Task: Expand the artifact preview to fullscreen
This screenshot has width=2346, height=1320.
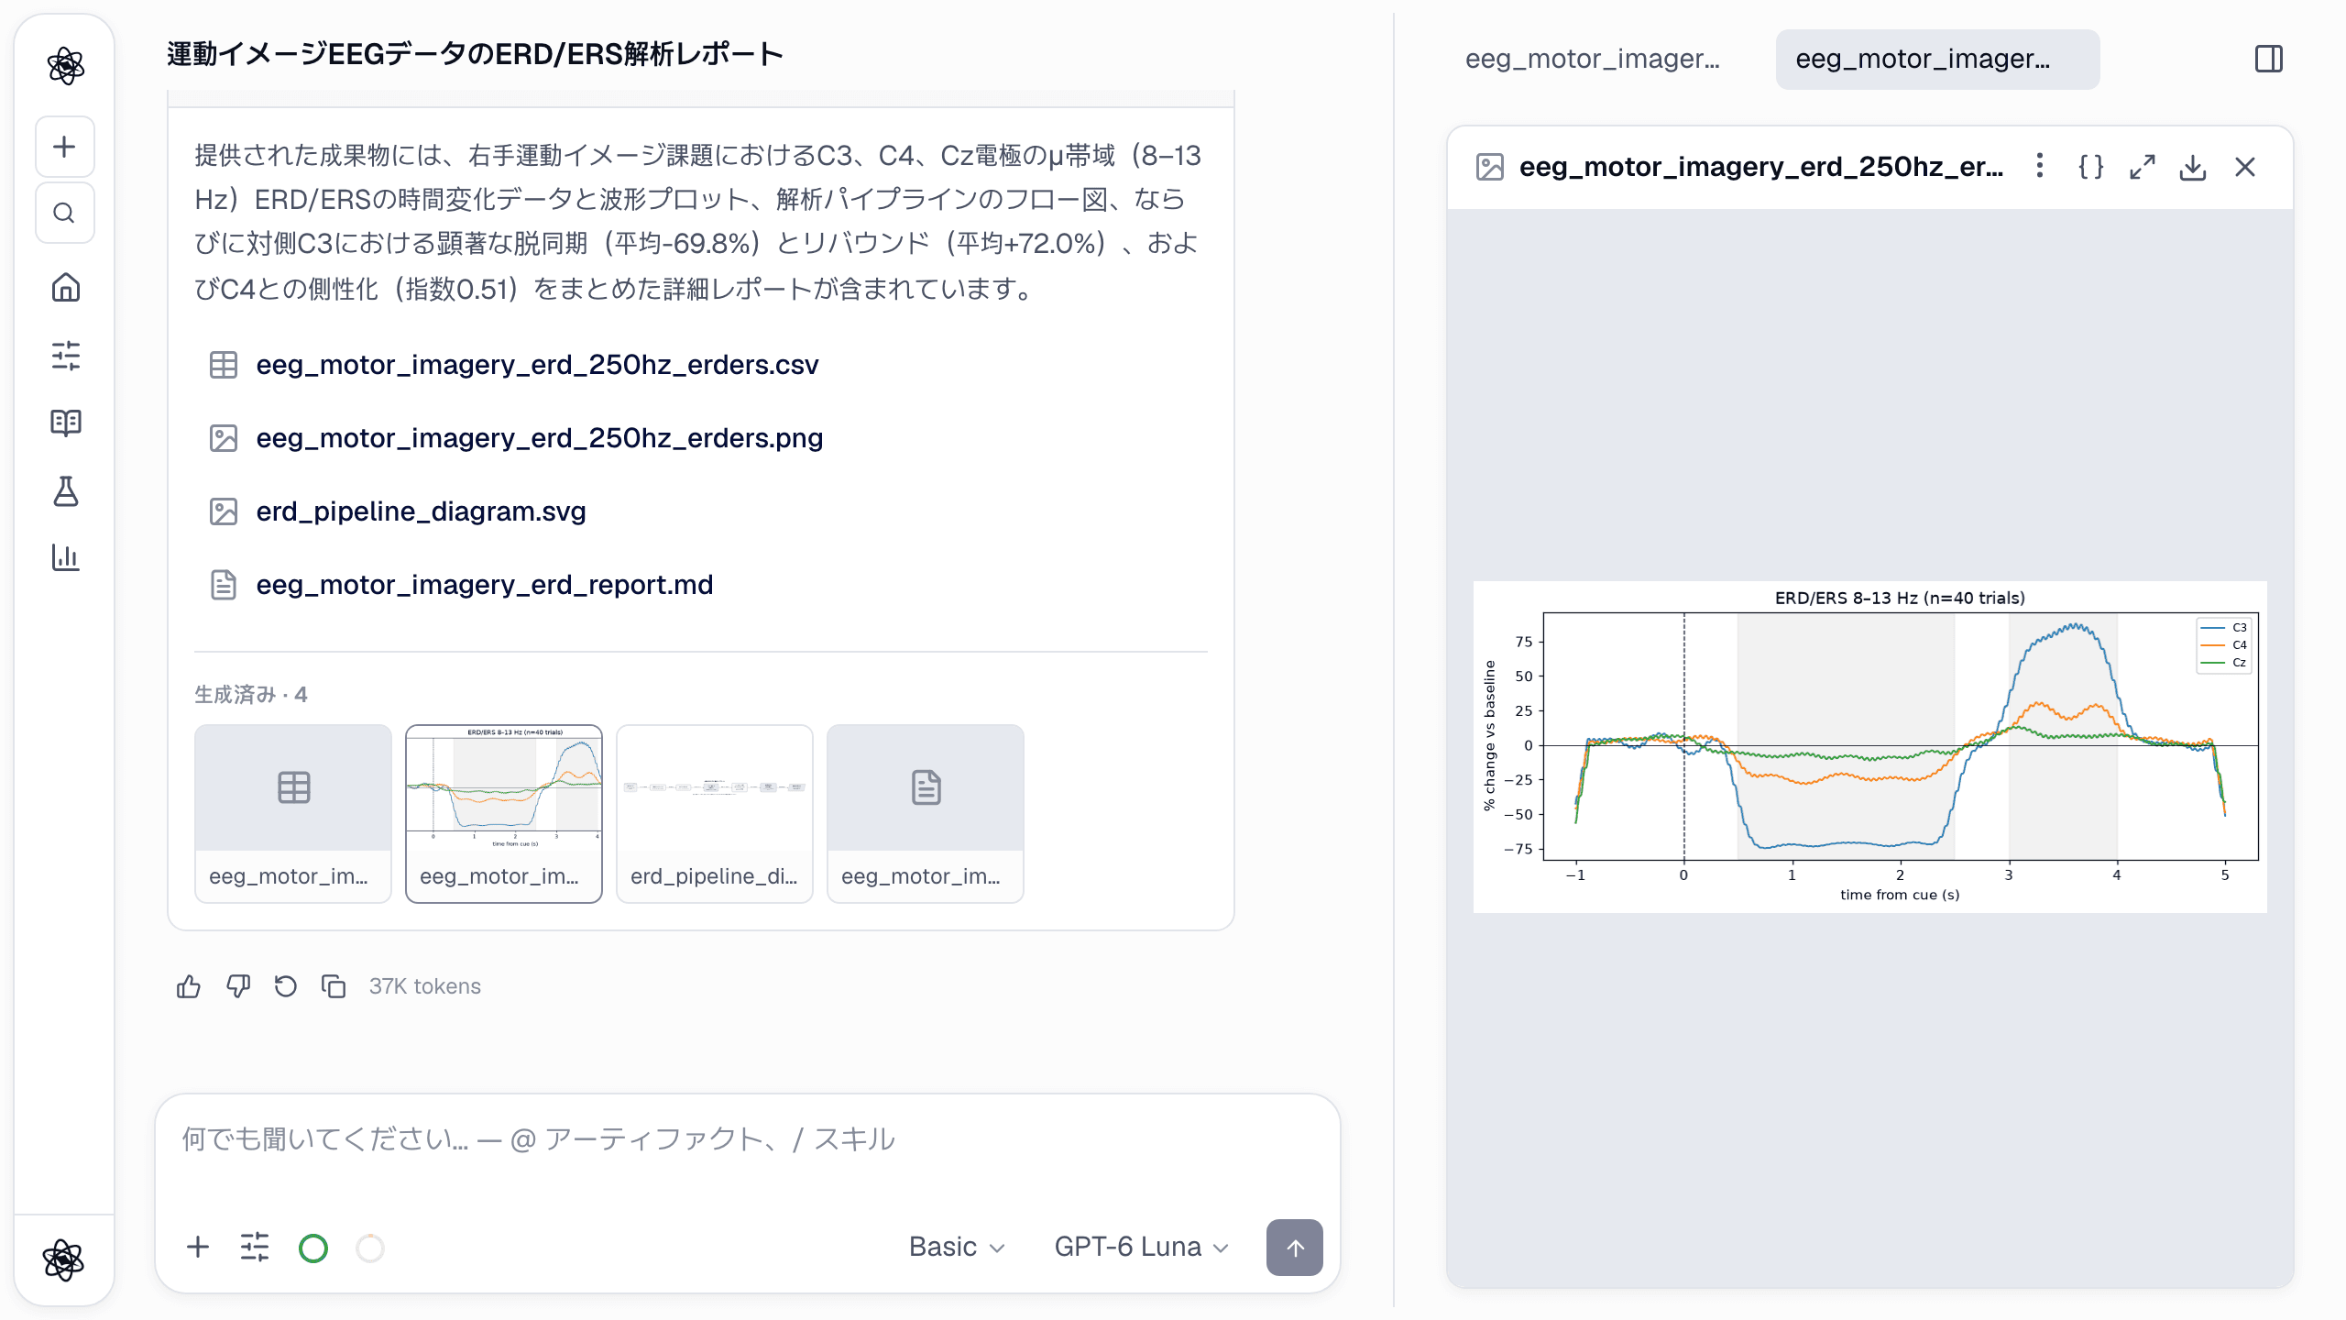Action: [2142, 166]
